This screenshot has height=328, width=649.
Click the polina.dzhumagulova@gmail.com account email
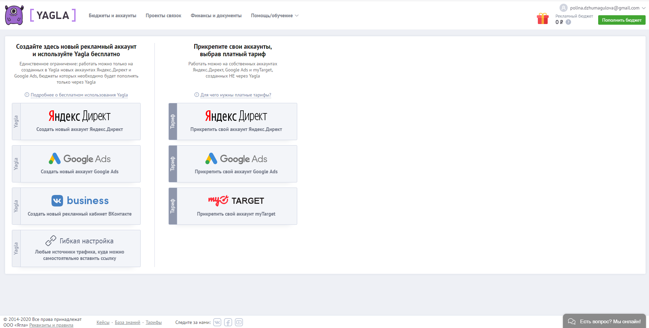(x=605, y=8)
